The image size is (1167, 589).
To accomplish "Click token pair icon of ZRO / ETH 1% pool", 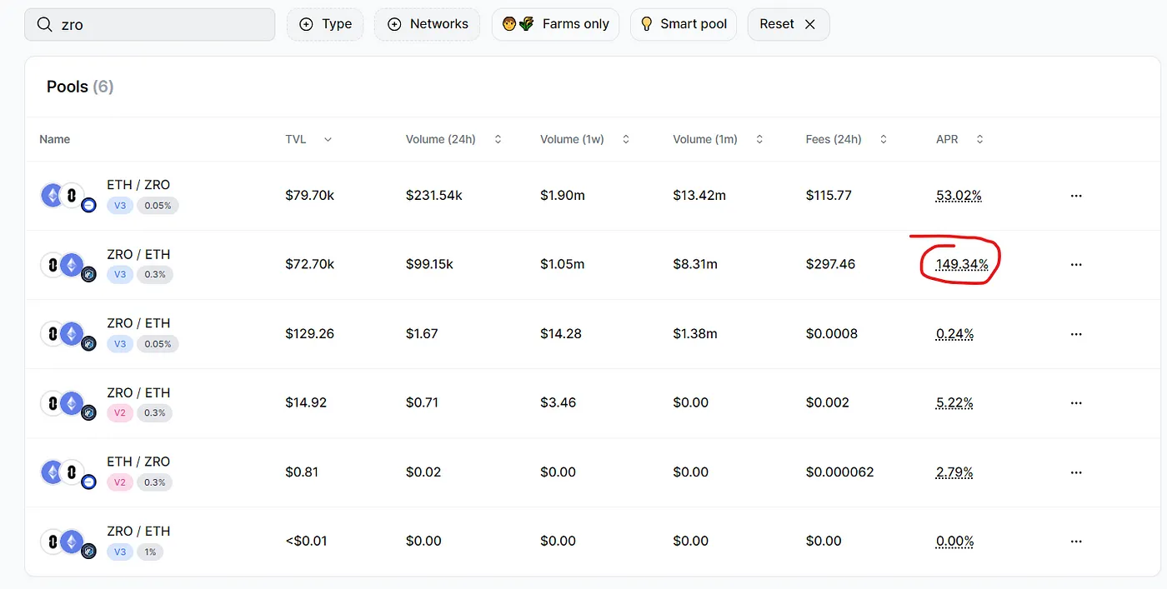I will coord(64,542).
